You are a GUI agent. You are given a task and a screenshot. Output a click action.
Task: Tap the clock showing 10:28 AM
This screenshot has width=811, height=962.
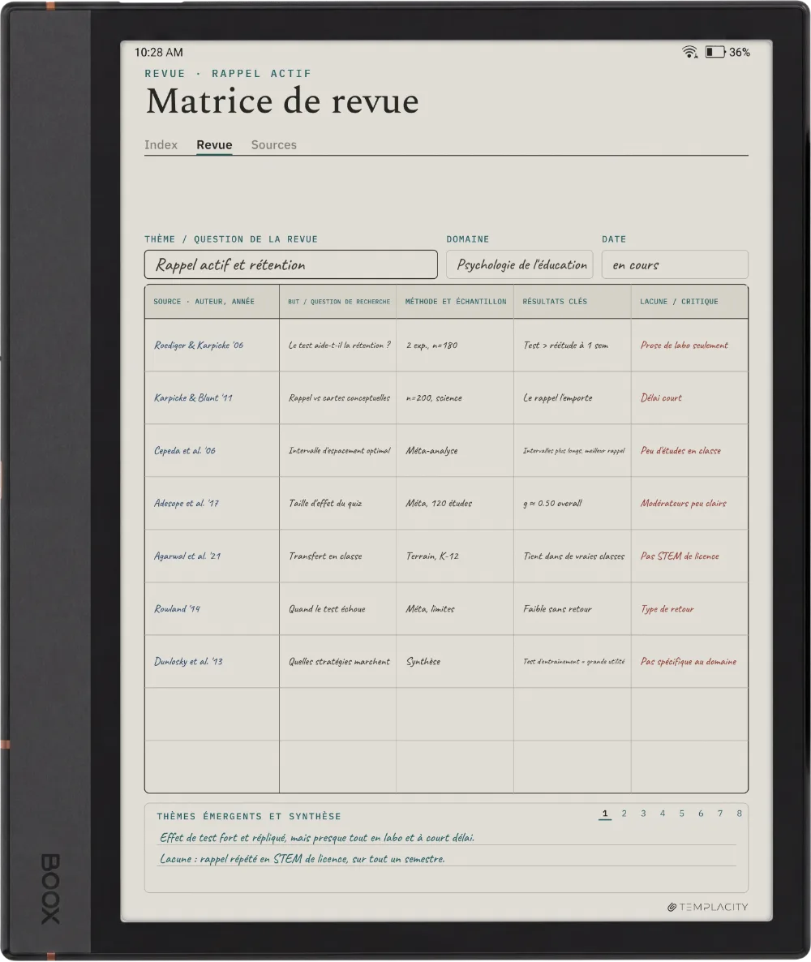(x=159, y=52)
